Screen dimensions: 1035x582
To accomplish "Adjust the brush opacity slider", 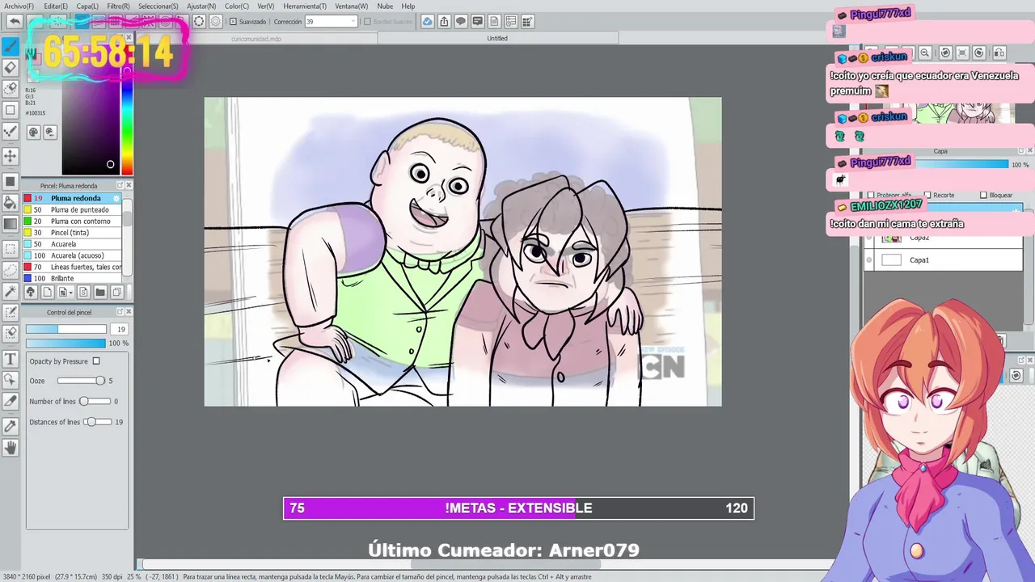I will click(66, 343).
